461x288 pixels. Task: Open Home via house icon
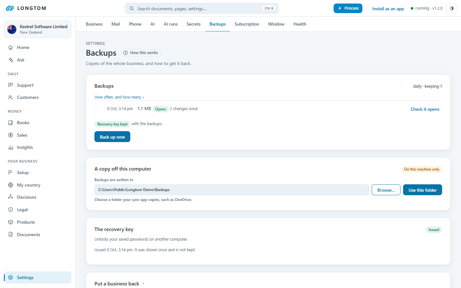[11, 47]
